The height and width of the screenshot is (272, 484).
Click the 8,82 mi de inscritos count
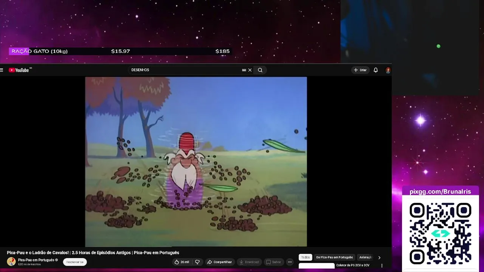coord(29,264)
